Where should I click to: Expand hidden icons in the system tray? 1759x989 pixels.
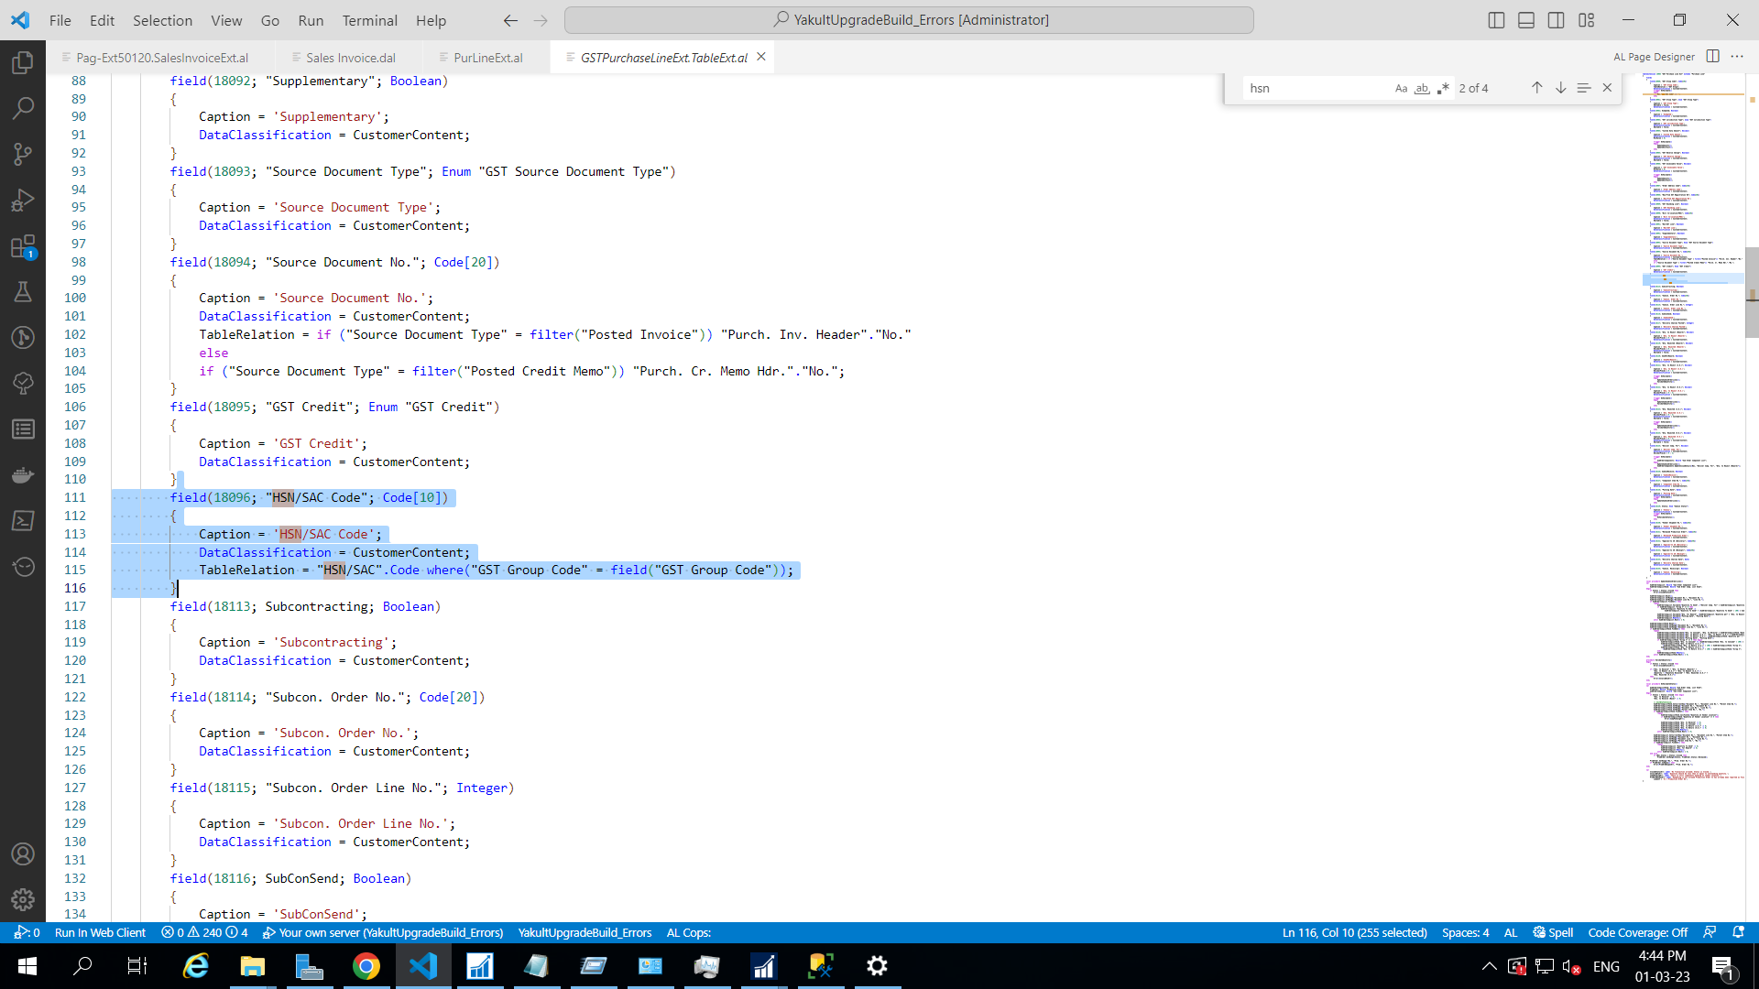coord(1490,966)
